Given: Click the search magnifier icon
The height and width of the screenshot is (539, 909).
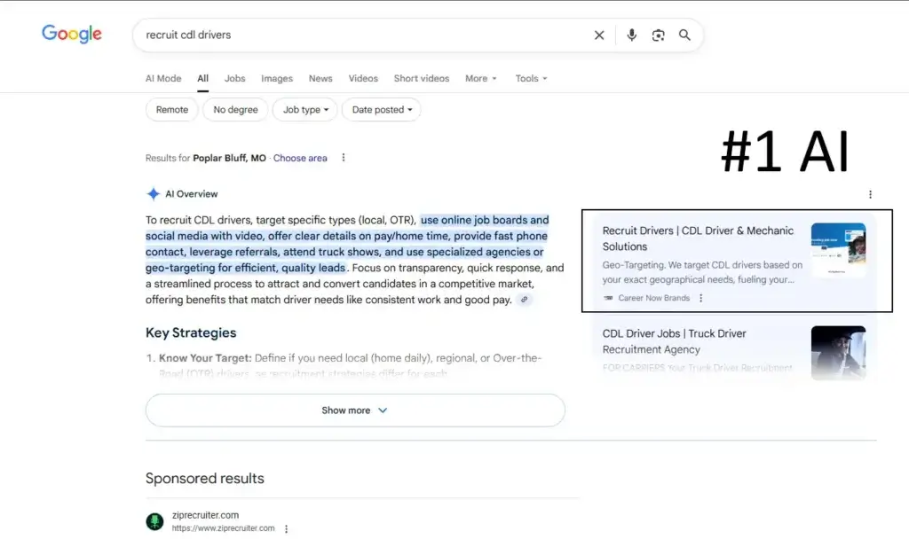Looking at the screenshot, I should pyautogui.click(x=684, y=35).
